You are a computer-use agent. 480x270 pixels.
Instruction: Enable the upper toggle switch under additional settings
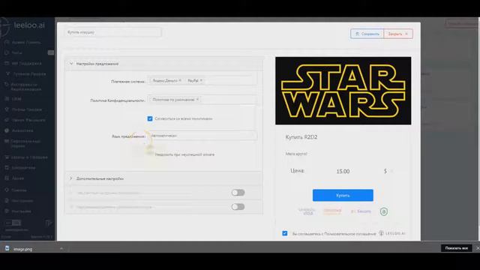(x=238, y=193)
